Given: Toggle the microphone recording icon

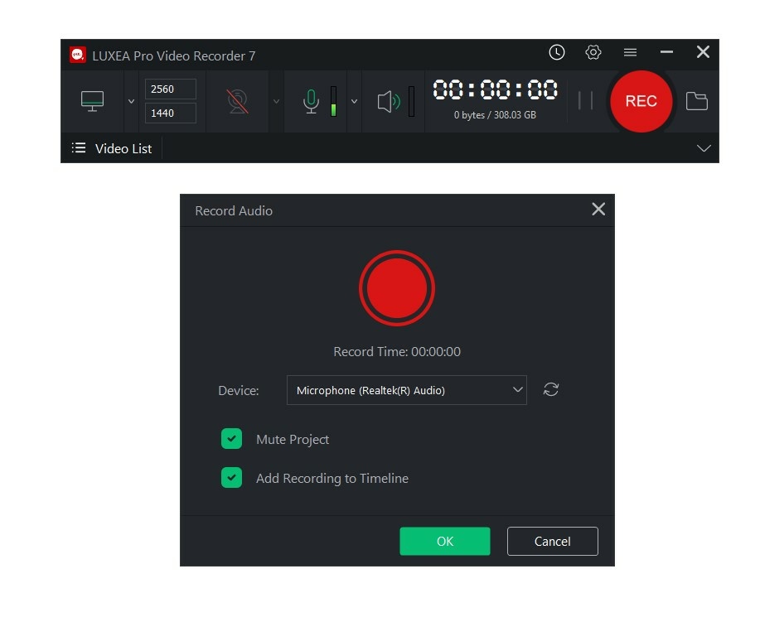Looking at the screenshot, I should [x=311, y=101].
